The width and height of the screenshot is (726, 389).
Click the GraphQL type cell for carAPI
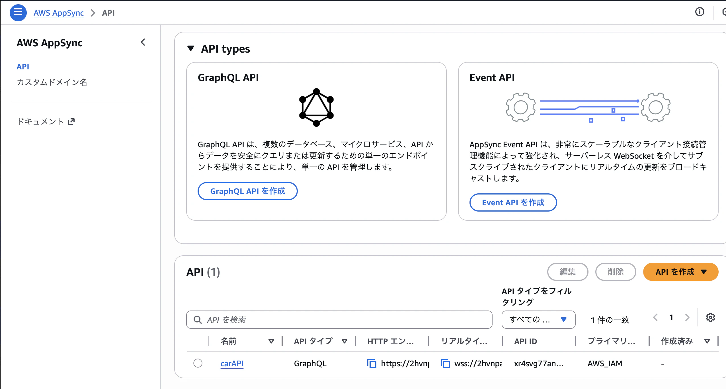pyautogui.click(x=310, y=363)
